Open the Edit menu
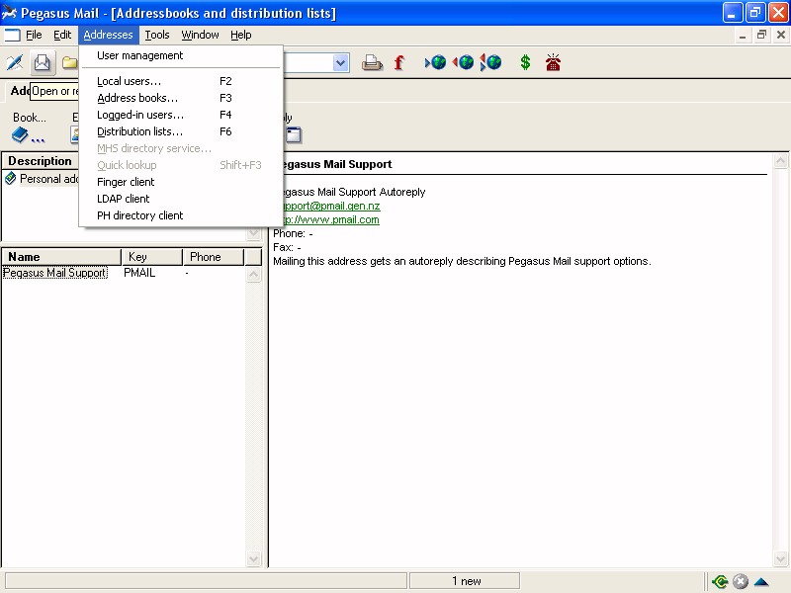The image size is (791, 593). coord(62,35)
